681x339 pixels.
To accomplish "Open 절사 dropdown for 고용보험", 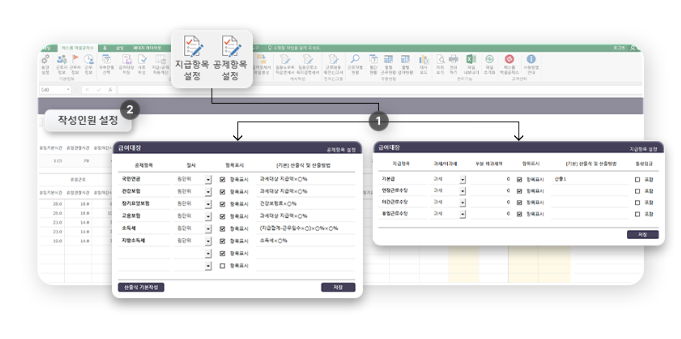I will (208, 216).
